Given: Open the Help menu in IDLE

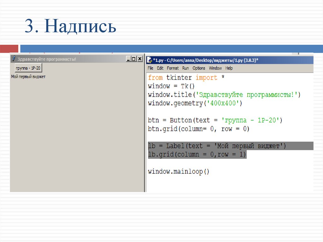Looking at the screenshot, I should click(229, 68).
